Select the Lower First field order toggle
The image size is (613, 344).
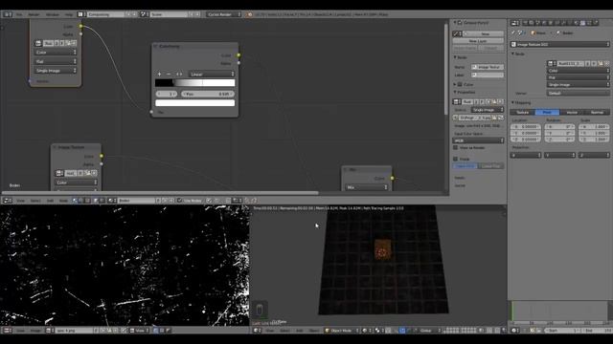491,166
